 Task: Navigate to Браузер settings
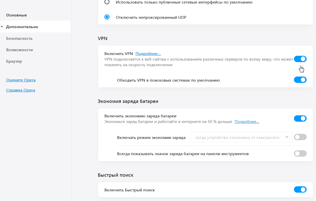[x=14, y=61]
